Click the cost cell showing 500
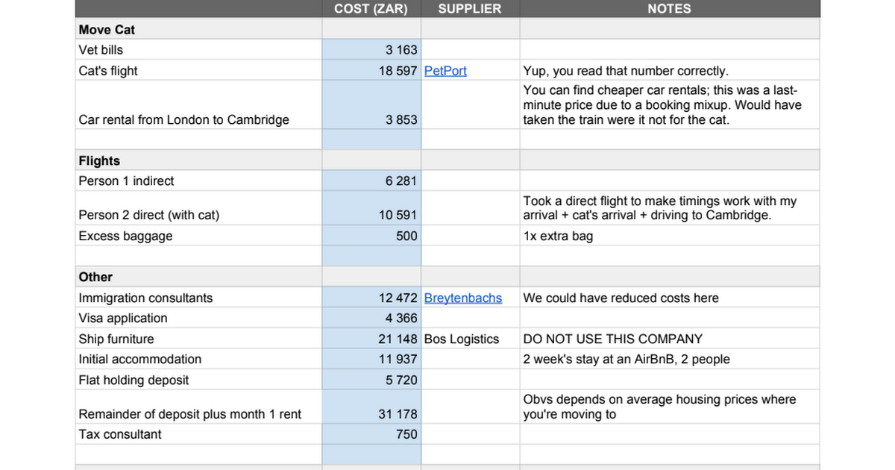Viewport: 895px width, 470px height. point(371,236)
